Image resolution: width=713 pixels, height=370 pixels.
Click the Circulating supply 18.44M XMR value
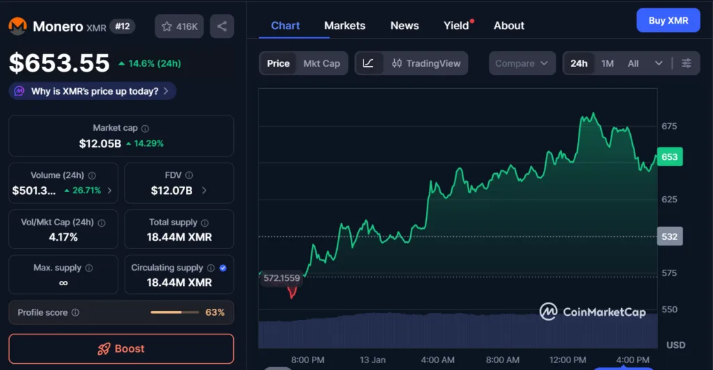(x=179, y=282)
